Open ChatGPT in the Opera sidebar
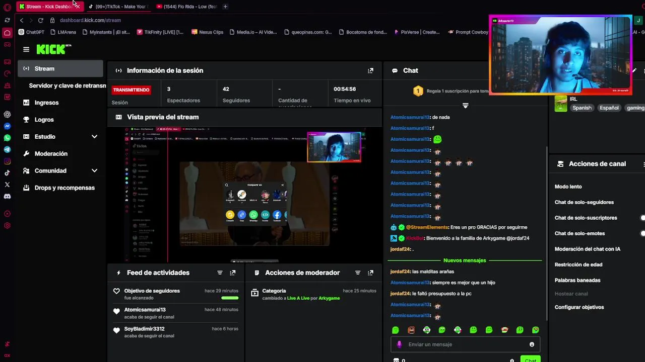 (7, 114)
